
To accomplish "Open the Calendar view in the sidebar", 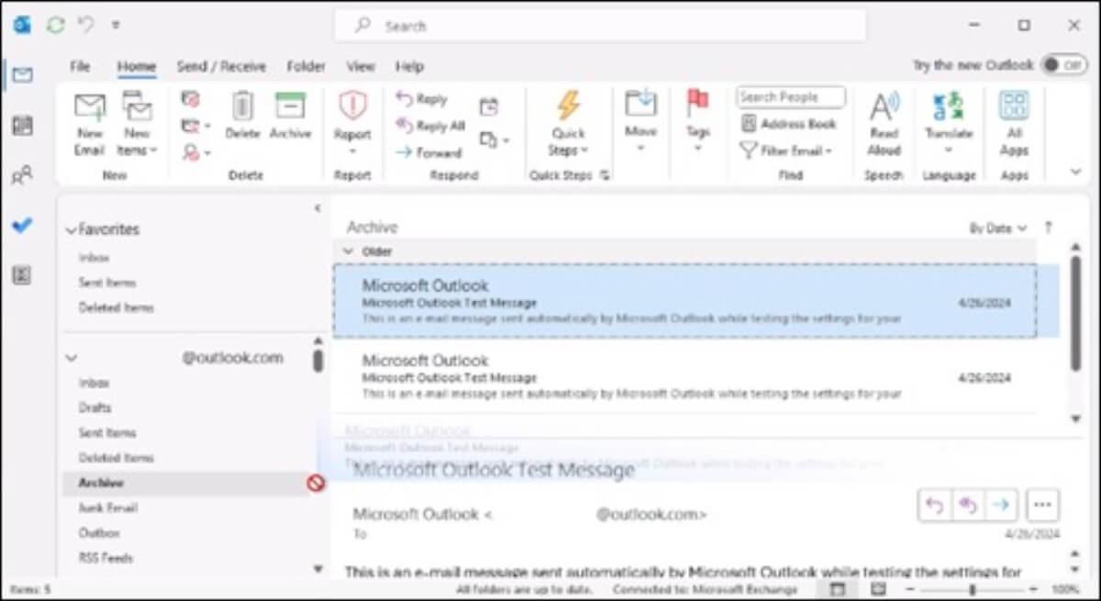I will tap(22, 126).
